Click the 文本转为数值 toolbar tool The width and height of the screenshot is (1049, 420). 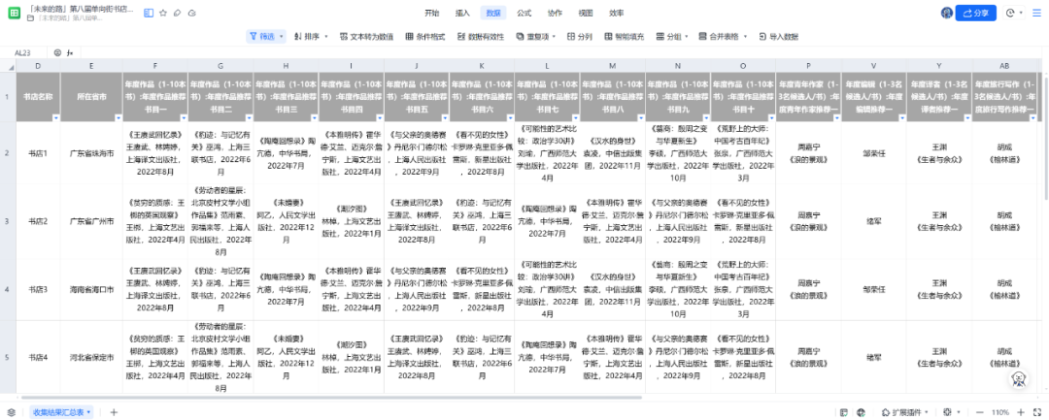(x=366, y=36)
